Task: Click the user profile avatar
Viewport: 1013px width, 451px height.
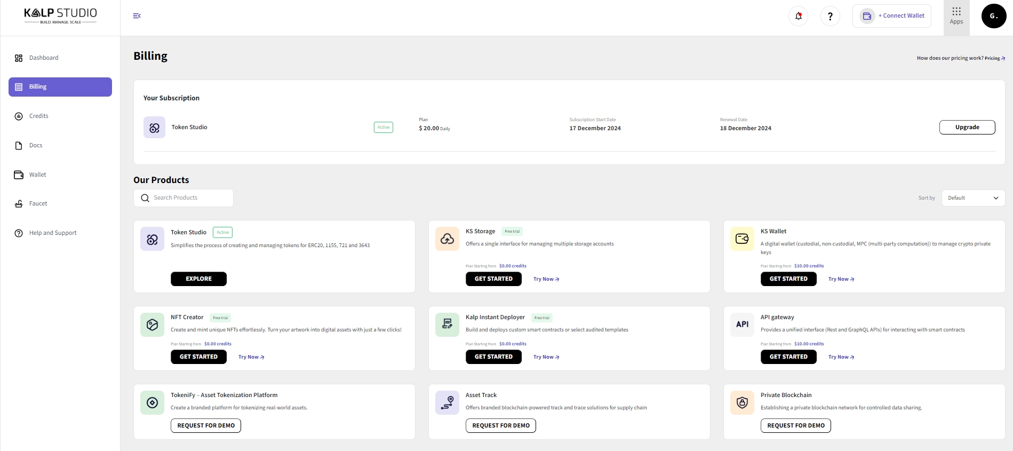Action: [x=993, y=16]
